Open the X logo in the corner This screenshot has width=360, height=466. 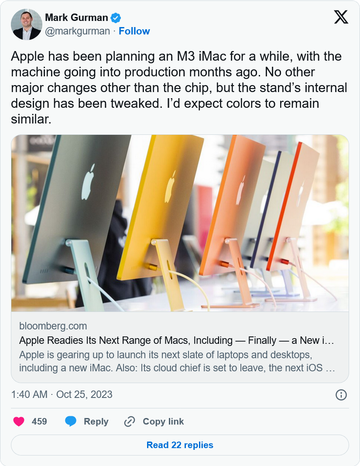click(341, 17)
